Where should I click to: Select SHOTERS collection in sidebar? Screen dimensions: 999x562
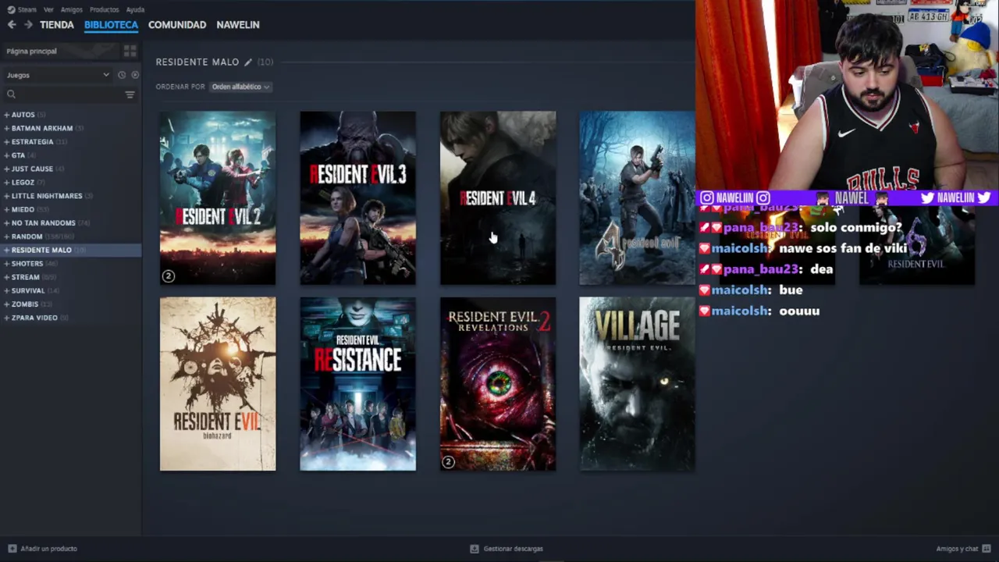(x=70, y=264)
